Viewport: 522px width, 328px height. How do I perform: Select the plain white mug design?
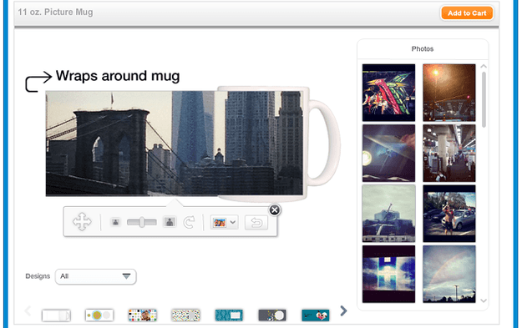(x=56, y=315)
